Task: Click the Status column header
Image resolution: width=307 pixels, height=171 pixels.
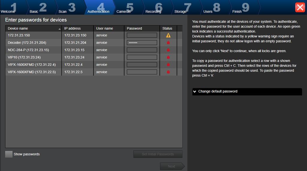Action: tap(168, 28)
